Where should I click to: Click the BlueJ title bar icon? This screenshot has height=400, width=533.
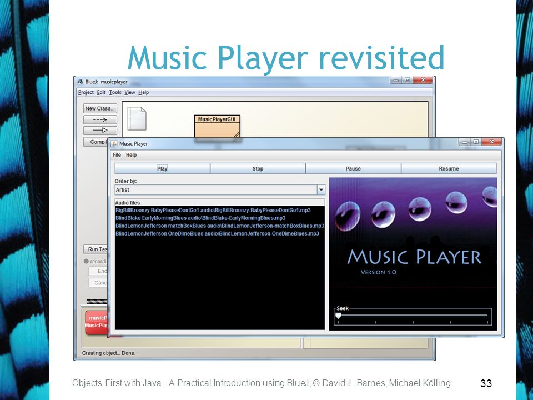80,82
